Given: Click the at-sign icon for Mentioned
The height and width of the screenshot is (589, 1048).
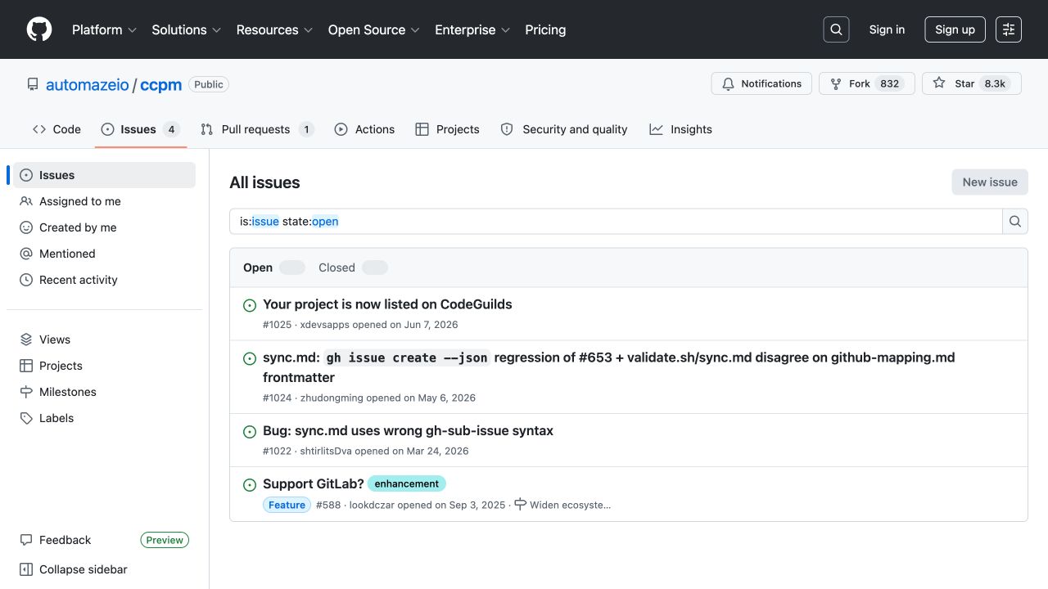Looking at the screenshot, I should [26, 254].
